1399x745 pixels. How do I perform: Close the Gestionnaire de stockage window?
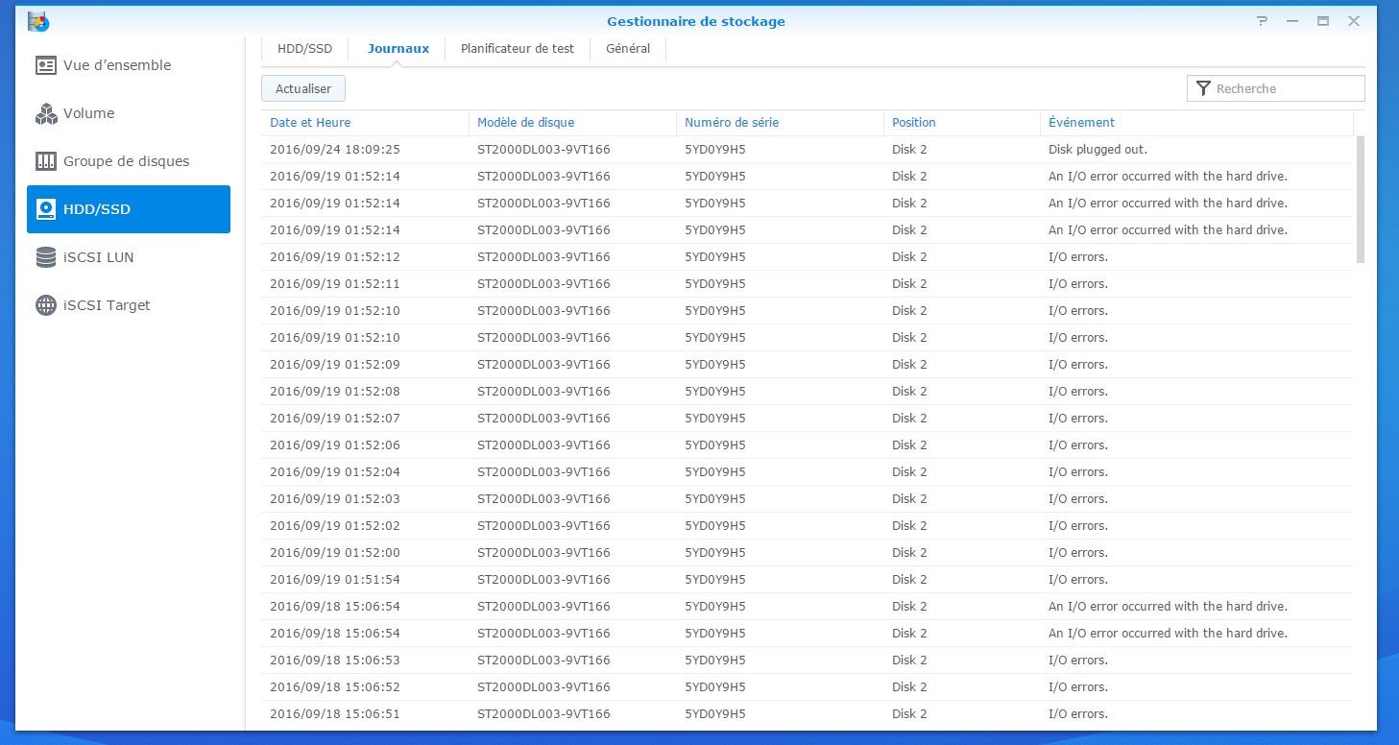pos(1354,21)
